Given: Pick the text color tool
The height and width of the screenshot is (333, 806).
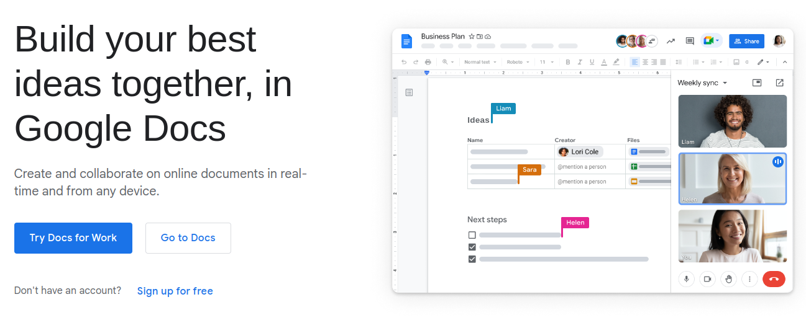Looking at the screenshot, I should coord(604,62).
